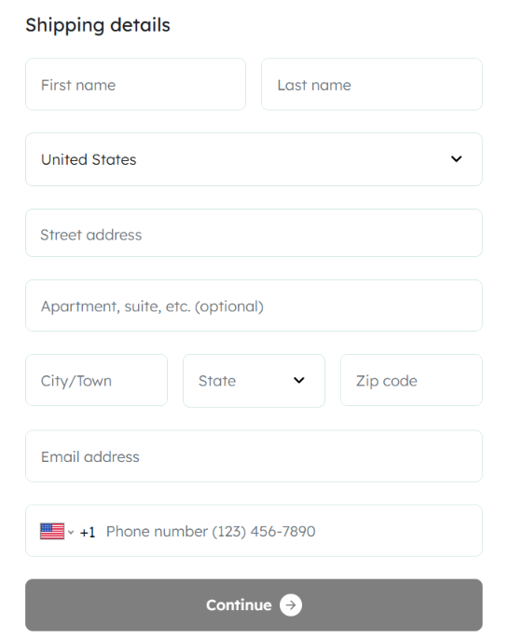Click the Continue button
The height and width of the screenshot is (638, 524).
point(254,605)
